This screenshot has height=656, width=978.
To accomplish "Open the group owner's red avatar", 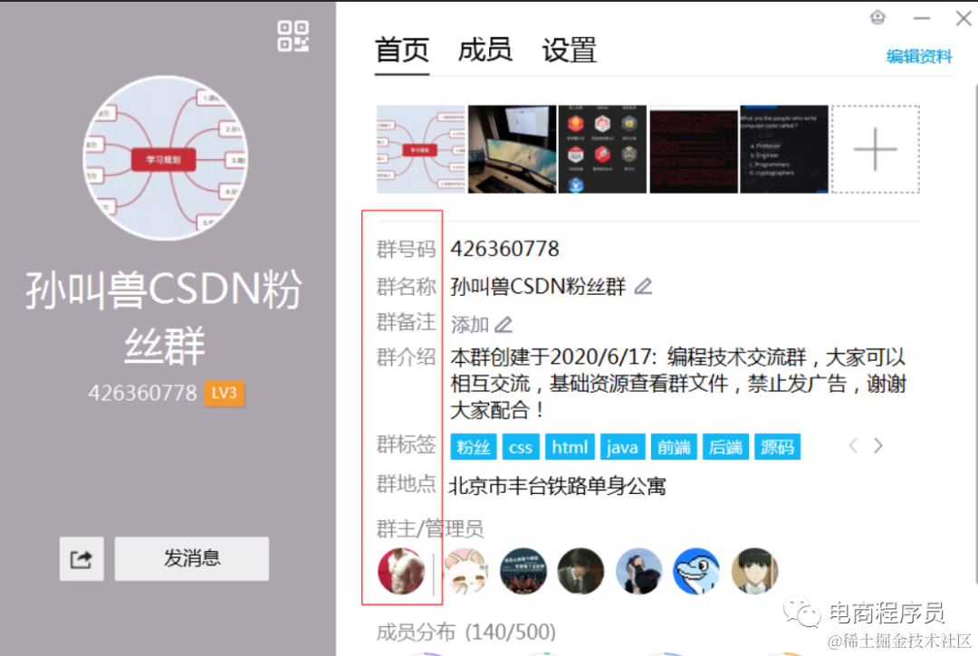I will (401, 571).
